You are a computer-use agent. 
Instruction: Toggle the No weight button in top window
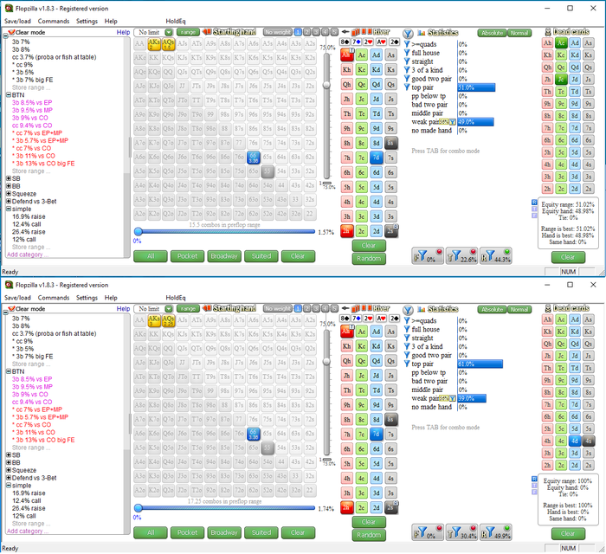pos(278,32)
